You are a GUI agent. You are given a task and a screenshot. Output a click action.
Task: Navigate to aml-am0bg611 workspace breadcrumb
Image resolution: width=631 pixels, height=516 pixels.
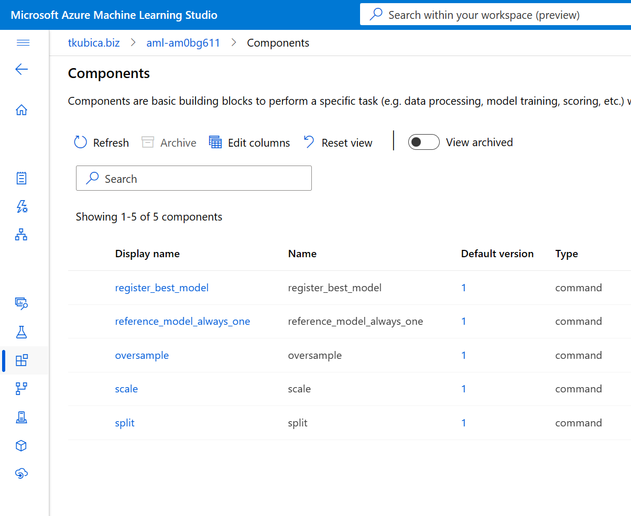click(x=183, y=43)
